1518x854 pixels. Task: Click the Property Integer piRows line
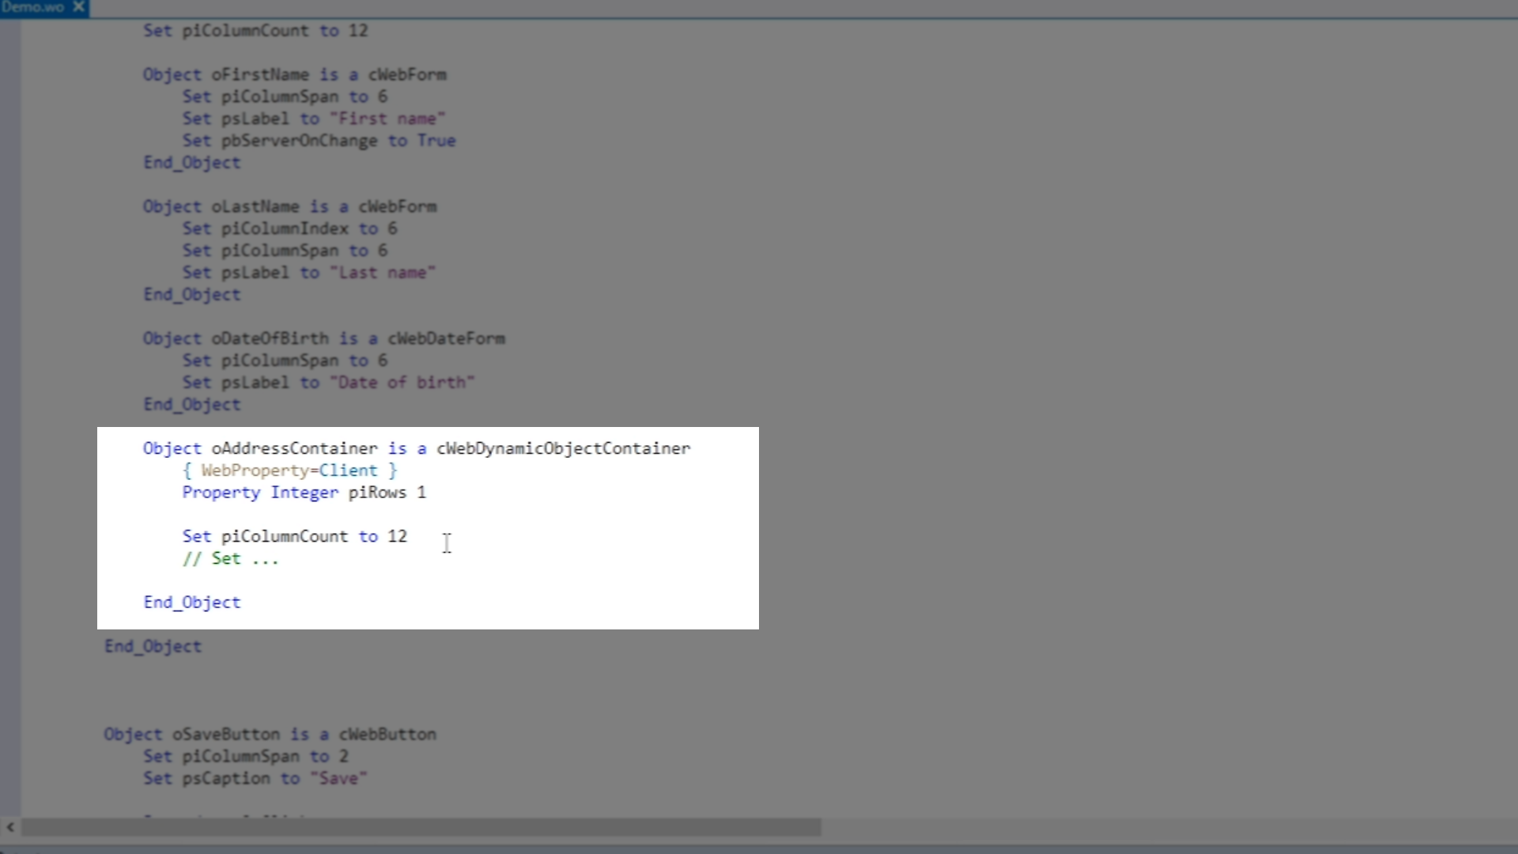304,493
